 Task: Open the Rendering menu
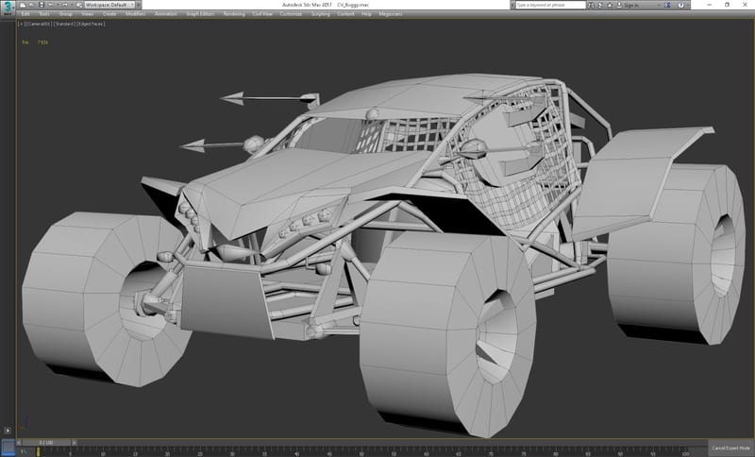[234, 14]
